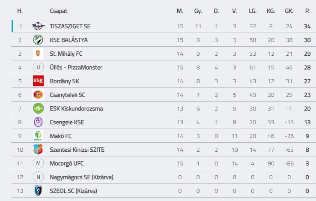Select the Üllés PizzaMonster U badge
316x201 pixels.
pos(38,67)
